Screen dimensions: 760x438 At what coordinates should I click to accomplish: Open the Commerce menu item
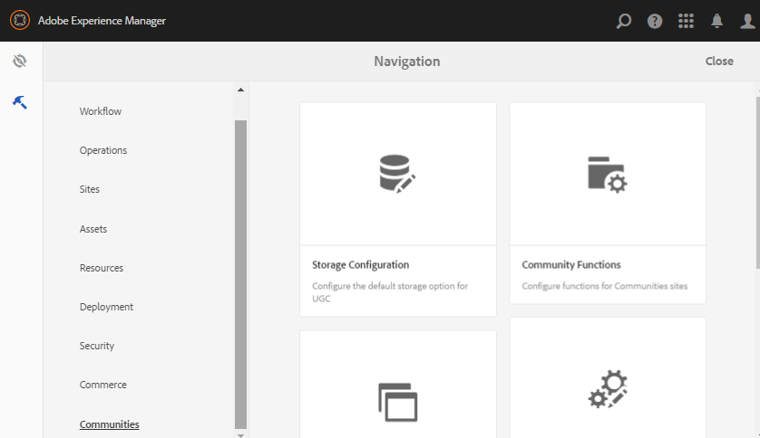[103, 385]
